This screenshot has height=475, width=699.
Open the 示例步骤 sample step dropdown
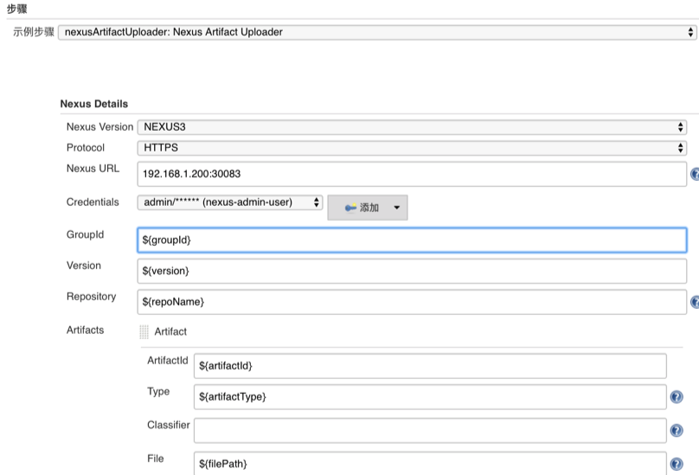tap(377, 32)
